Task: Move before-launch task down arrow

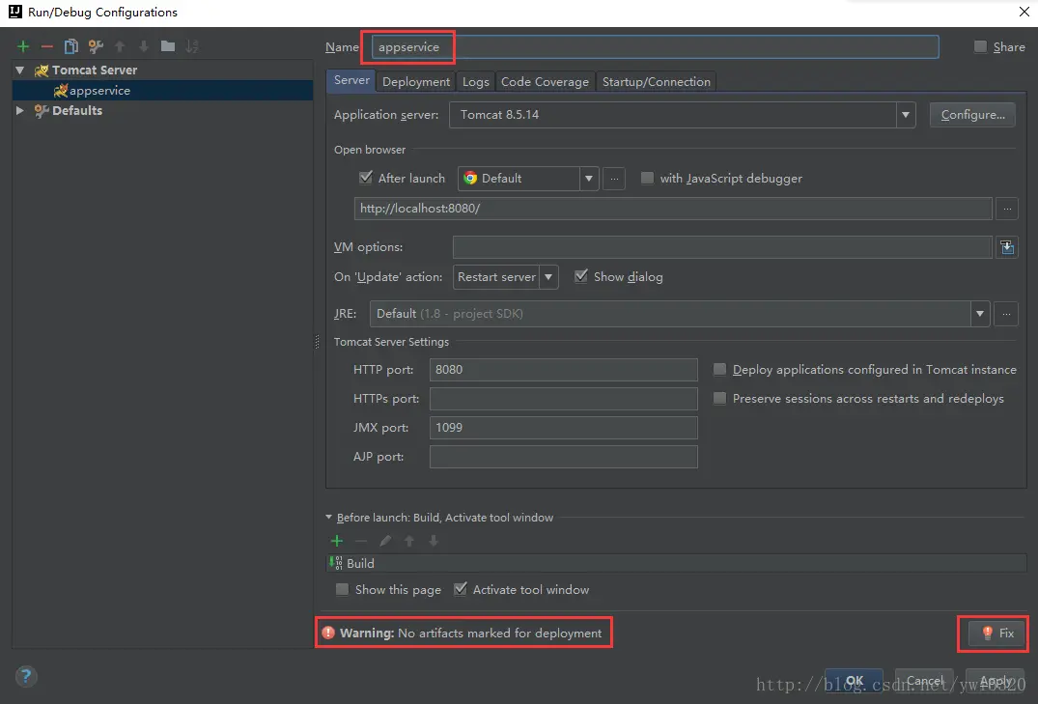Action: [x=434, y=541]
